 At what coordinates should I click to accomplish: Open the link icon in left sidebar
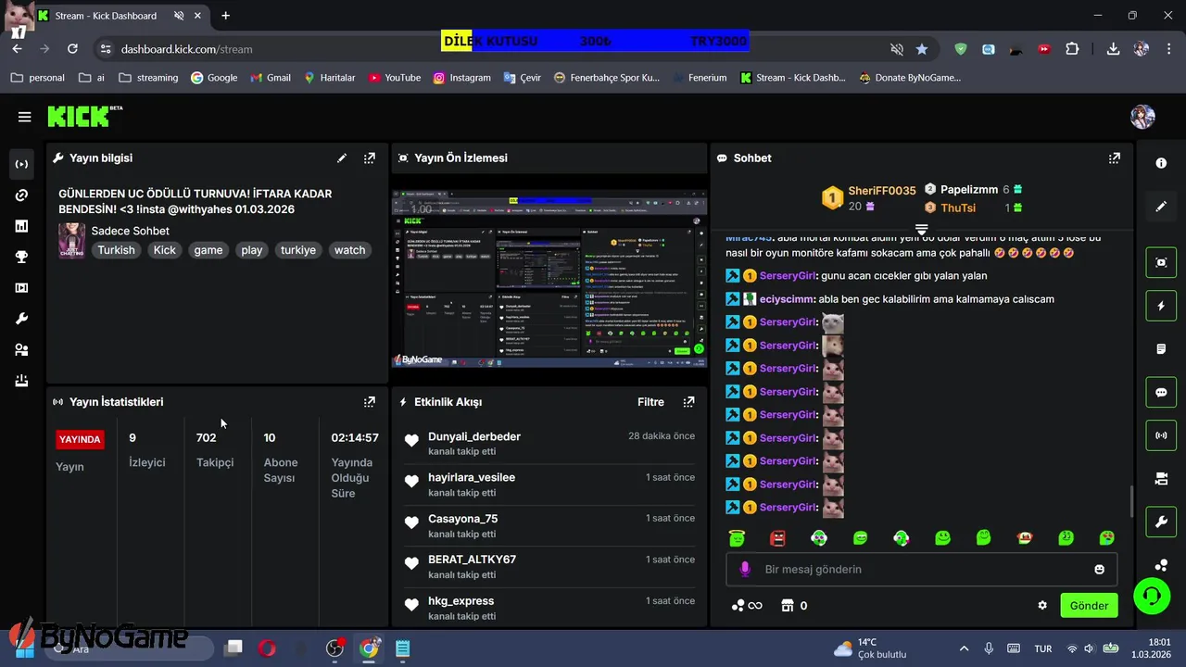(21, 195)
